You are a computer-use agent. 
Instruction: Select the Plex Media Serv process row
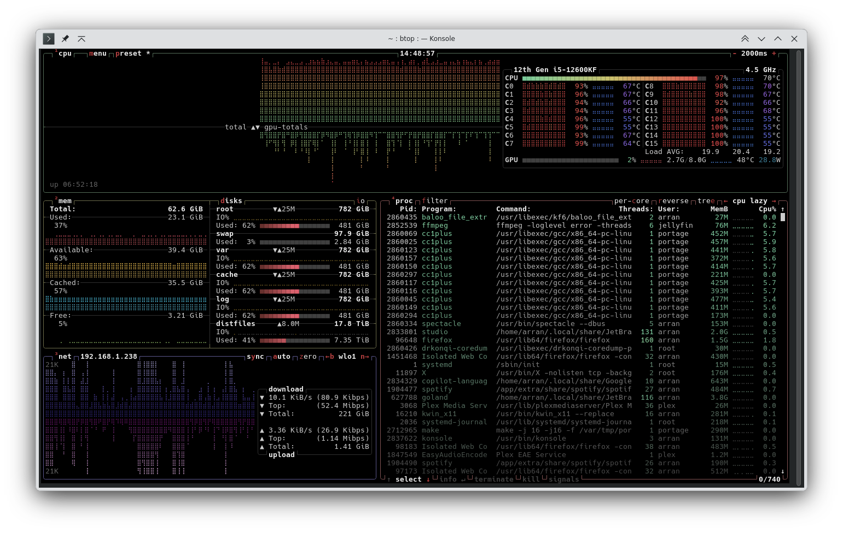582,406
